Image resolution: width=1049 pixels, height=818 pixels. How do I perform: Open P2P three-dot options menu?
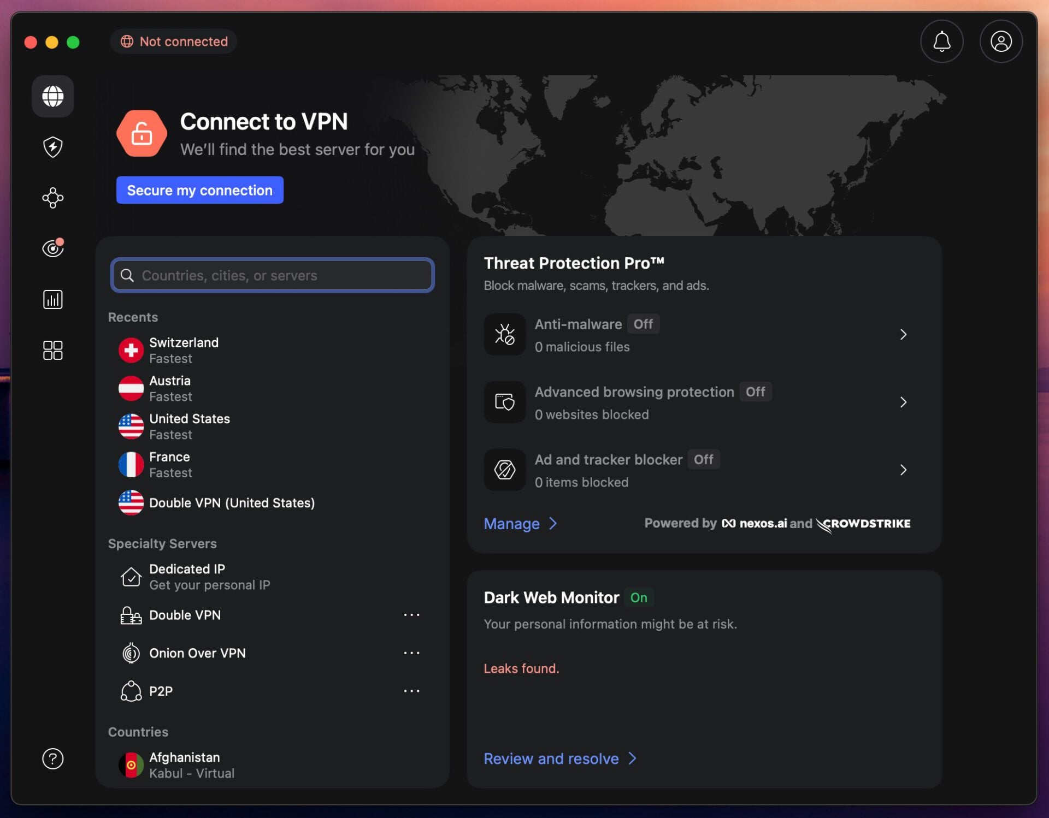click(411, 691)
